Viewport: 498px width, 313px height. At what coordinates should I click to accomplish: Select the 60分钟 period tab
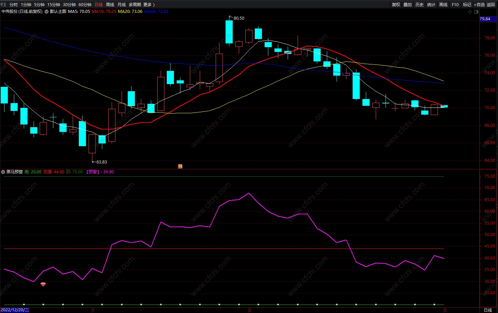(x=85, y=4)
